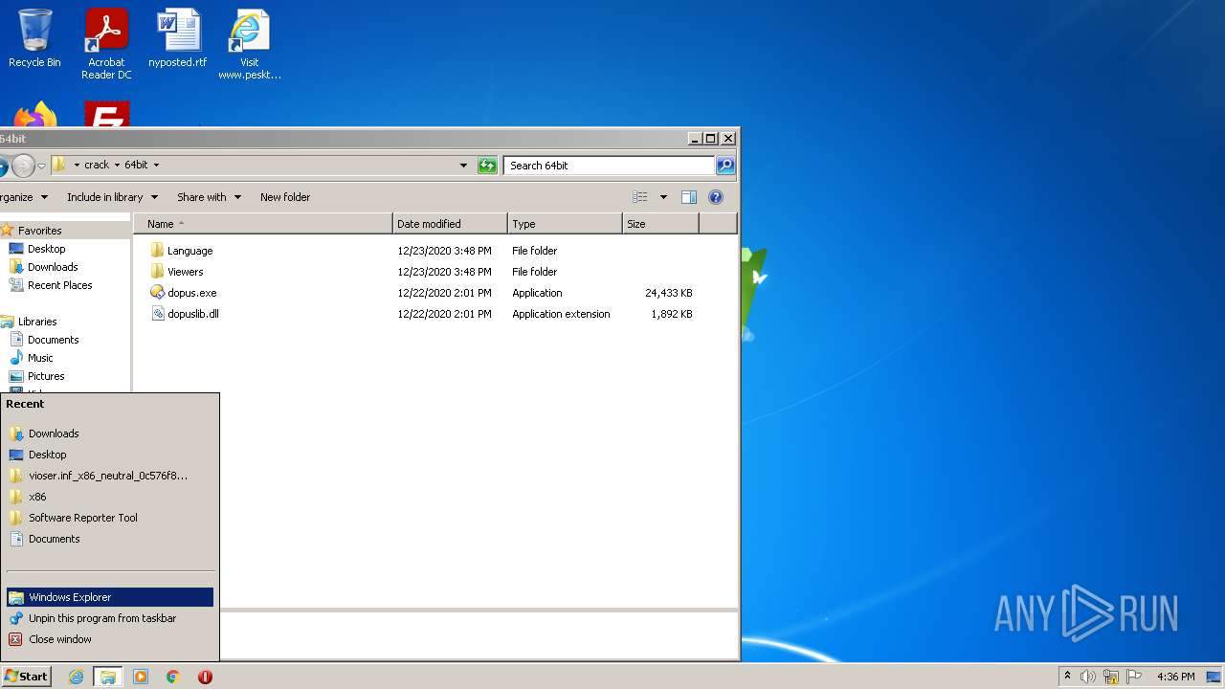Open Explorer help question mark icon
This screenshot has height=689, width=1225.
point(716,197)
